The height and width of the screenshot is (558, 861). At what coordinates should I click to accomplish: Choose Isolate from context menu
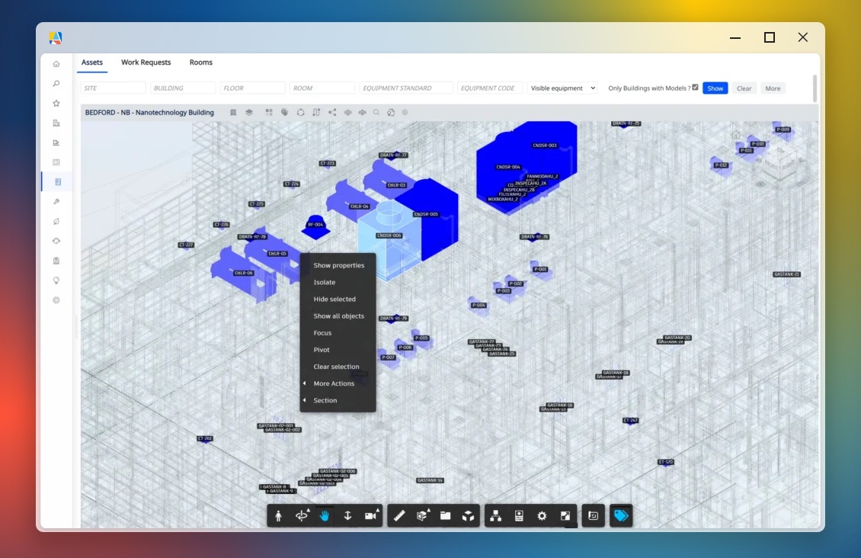coord(325,282)
